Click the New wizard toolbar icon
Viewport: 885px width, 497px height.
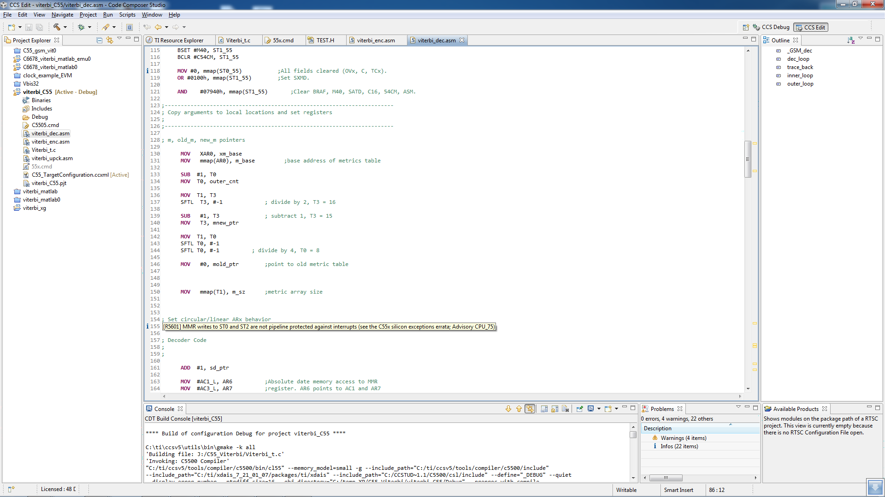point(11,27)
